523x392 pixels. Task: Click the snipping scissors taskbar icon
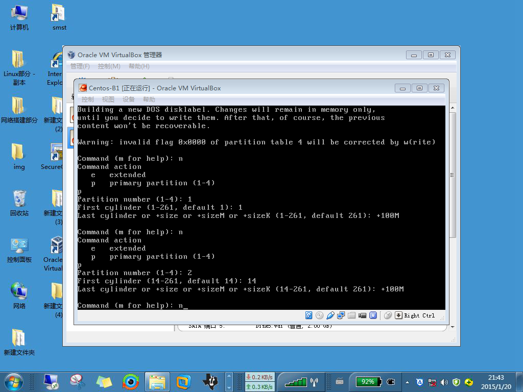pos(78,382)
